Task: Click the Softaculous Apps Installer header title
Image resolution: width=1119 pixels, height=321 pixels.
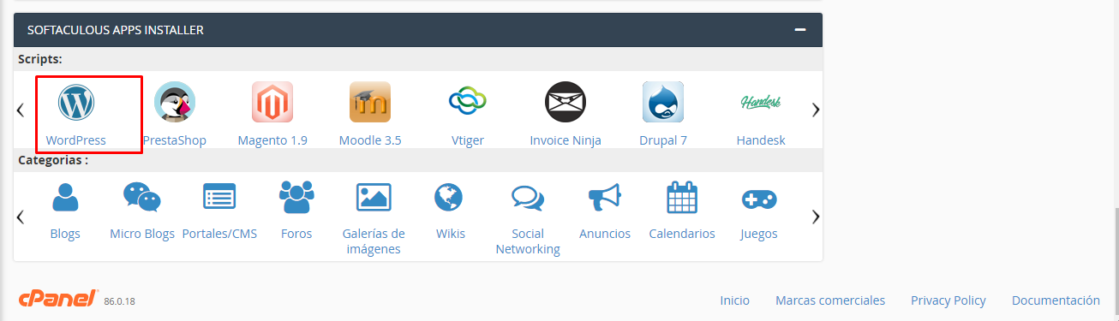Action: tap(116, 30)
